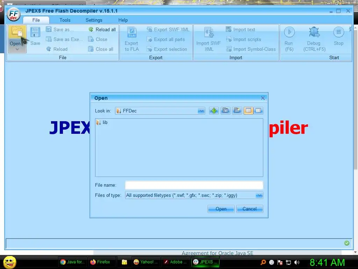Viewport: 358px width, 269px height.
Task: Switch to Adobe taskbar item
Action: tap(176, 262)
